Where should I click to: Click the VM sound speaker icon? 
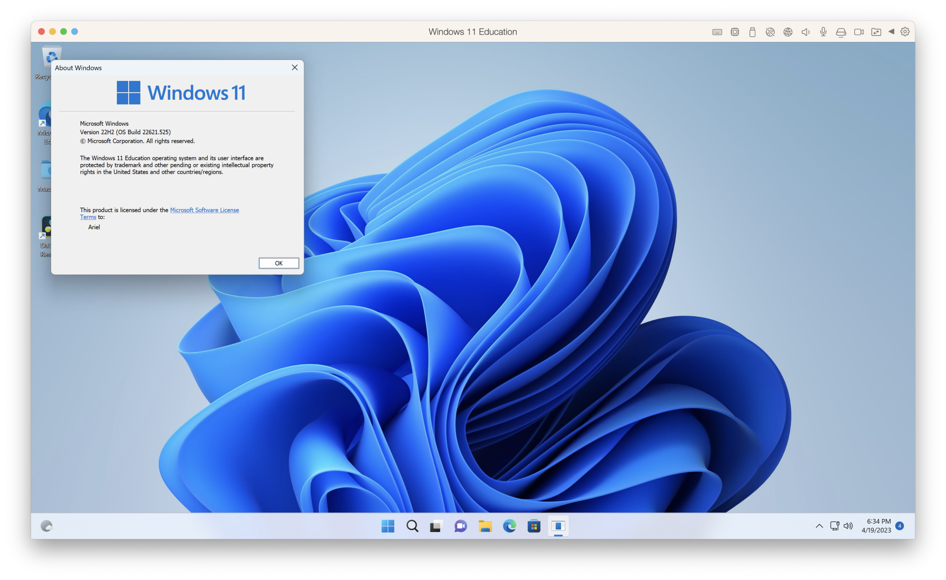click(x=805, y=32)
